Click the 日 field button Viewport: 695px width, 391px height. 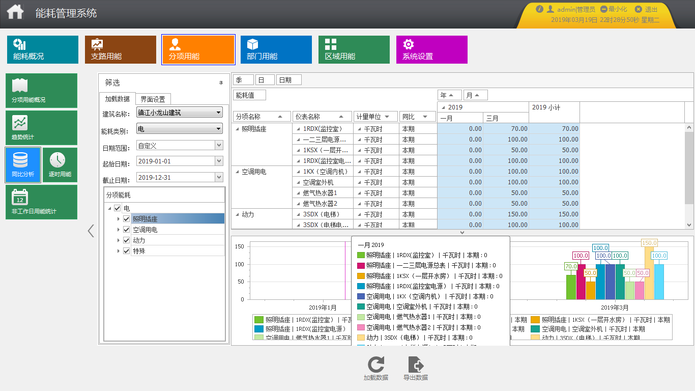(x=265, y=80)
